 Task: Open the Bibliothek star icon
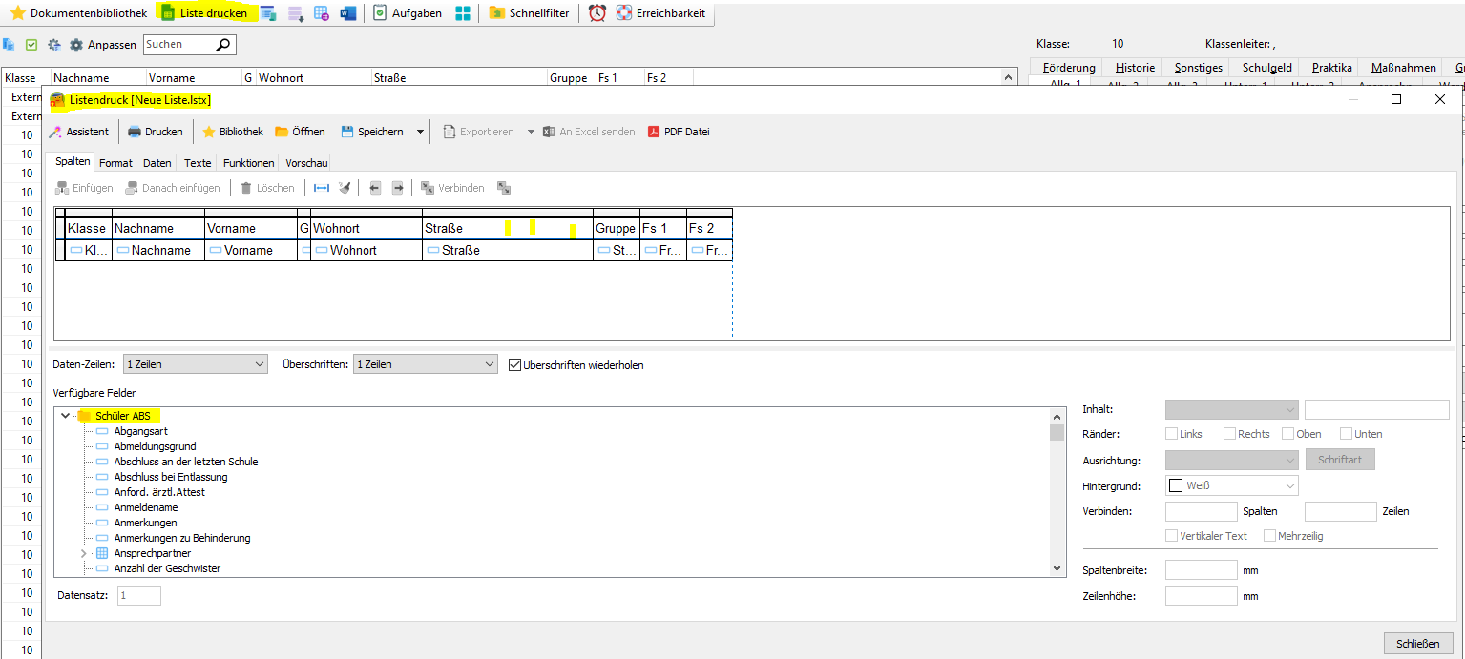(208, 132)
